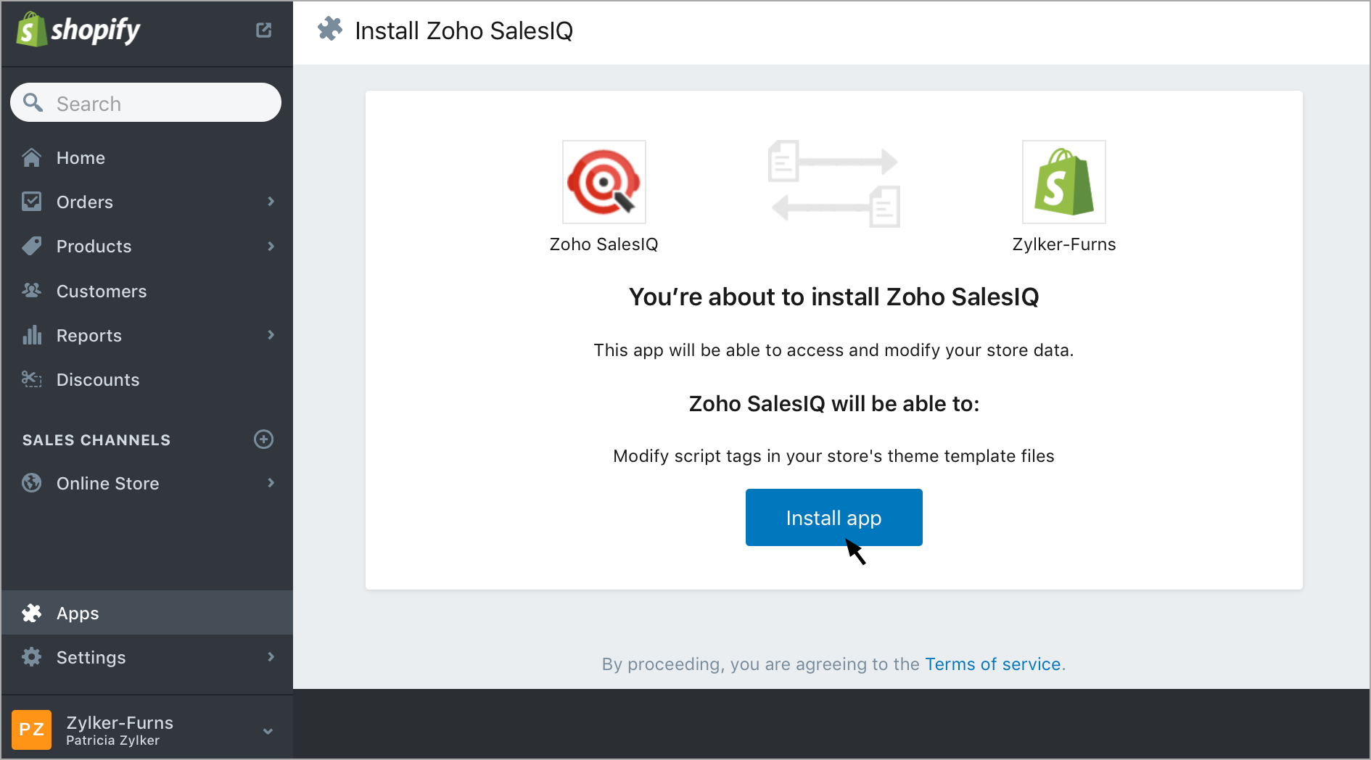This screenshot has width=1371, height=760.
Task: Expand the Orders submenu chevron
Action: (271, 202)
